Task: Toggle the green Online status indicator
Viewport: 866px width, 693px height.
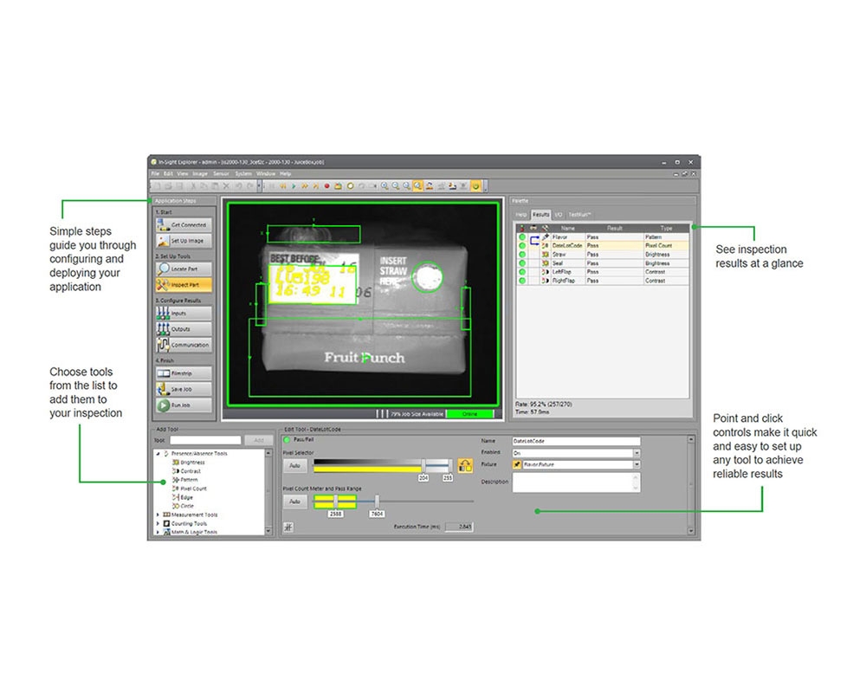Action: pyautogui.click(x=469, y=414)
